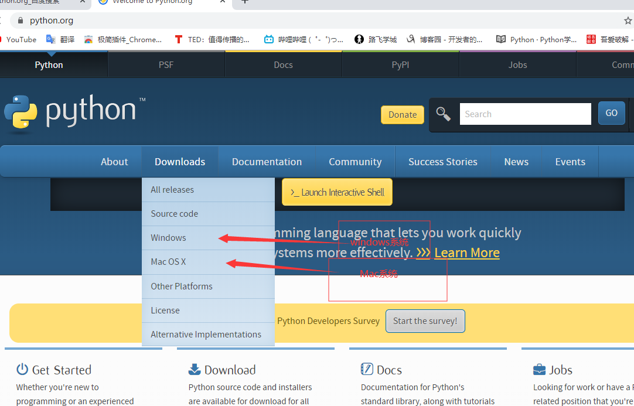The width and height of the screenshot is (634, 406).
Task: Click the GO search button
Action: (x=611, y=113)
